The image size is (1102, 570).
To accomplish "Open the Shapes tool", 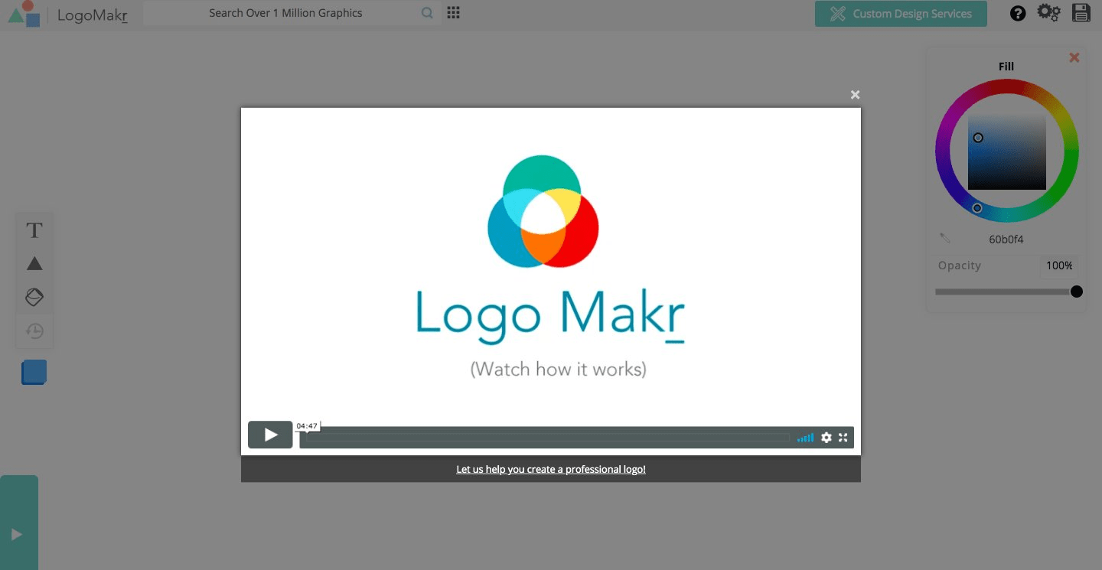I will tap(34, 262).
